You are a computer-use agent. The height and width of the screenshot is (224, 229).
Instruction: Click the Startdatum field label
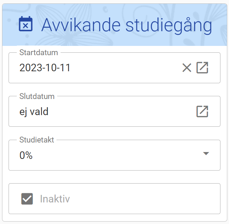[x=39, y=53]
